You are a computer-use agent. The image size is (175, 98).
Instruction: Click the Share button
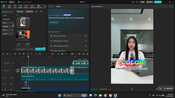149,2
